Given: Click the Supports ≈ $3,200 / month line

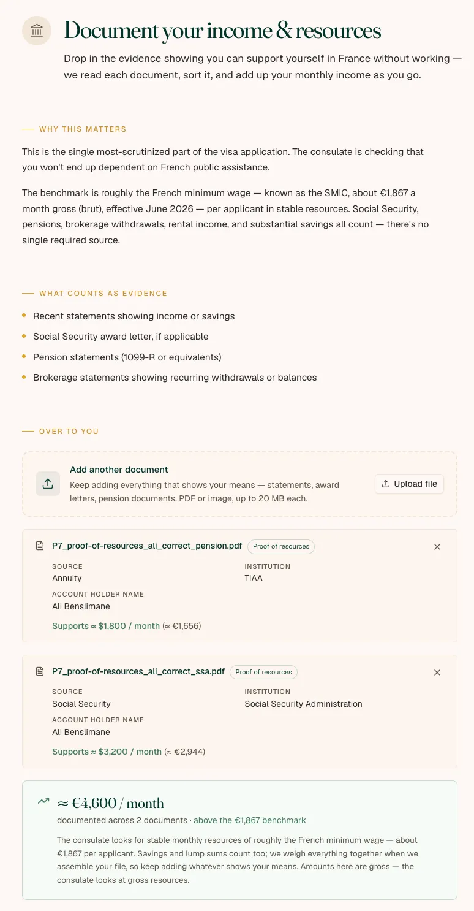Looking at the screenshot, I should coord(129,752).
